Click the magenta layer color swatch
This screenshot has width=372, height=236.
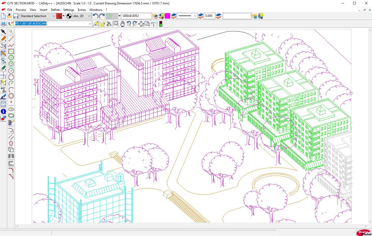(x=168, y=16)
